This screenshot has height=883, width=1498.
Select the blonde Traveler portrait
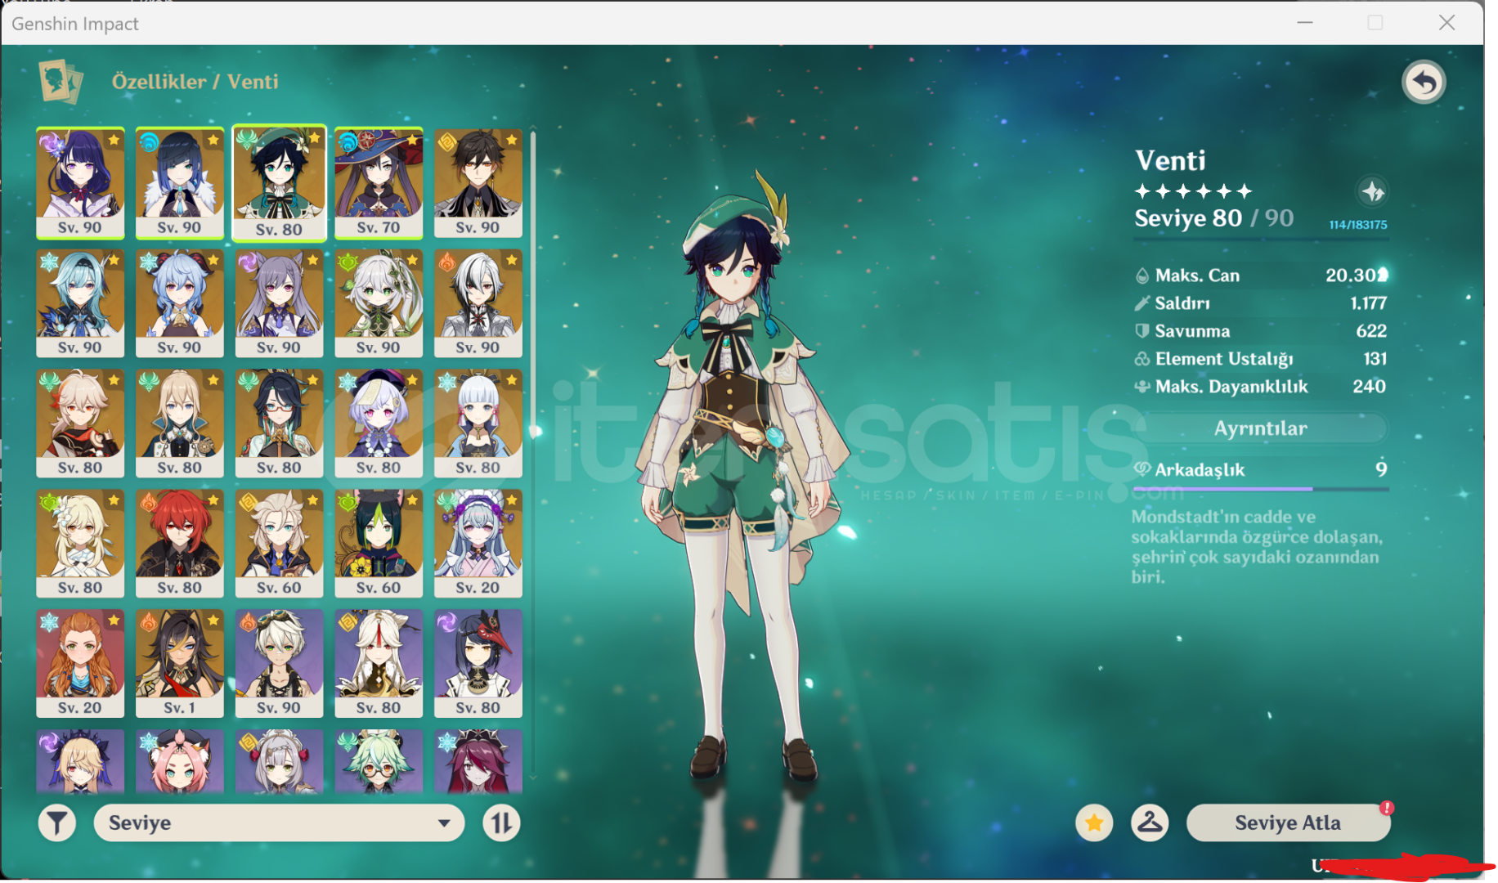(x=80, y=544)
